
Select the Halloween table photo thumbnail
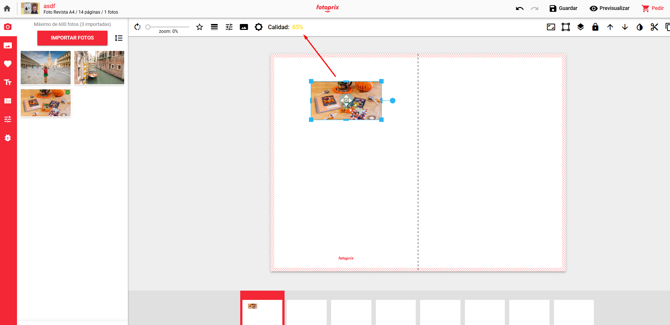click(x=45, y=103)
